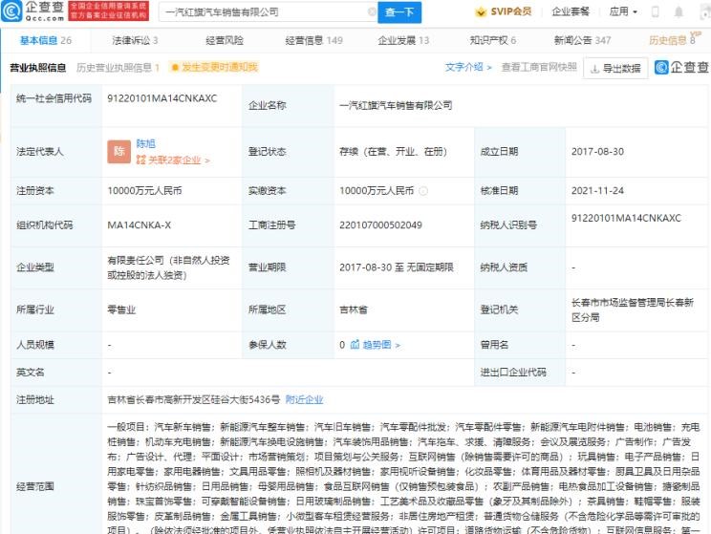Click the trend chart icon beside 参保人数

(x=355, y=345)
